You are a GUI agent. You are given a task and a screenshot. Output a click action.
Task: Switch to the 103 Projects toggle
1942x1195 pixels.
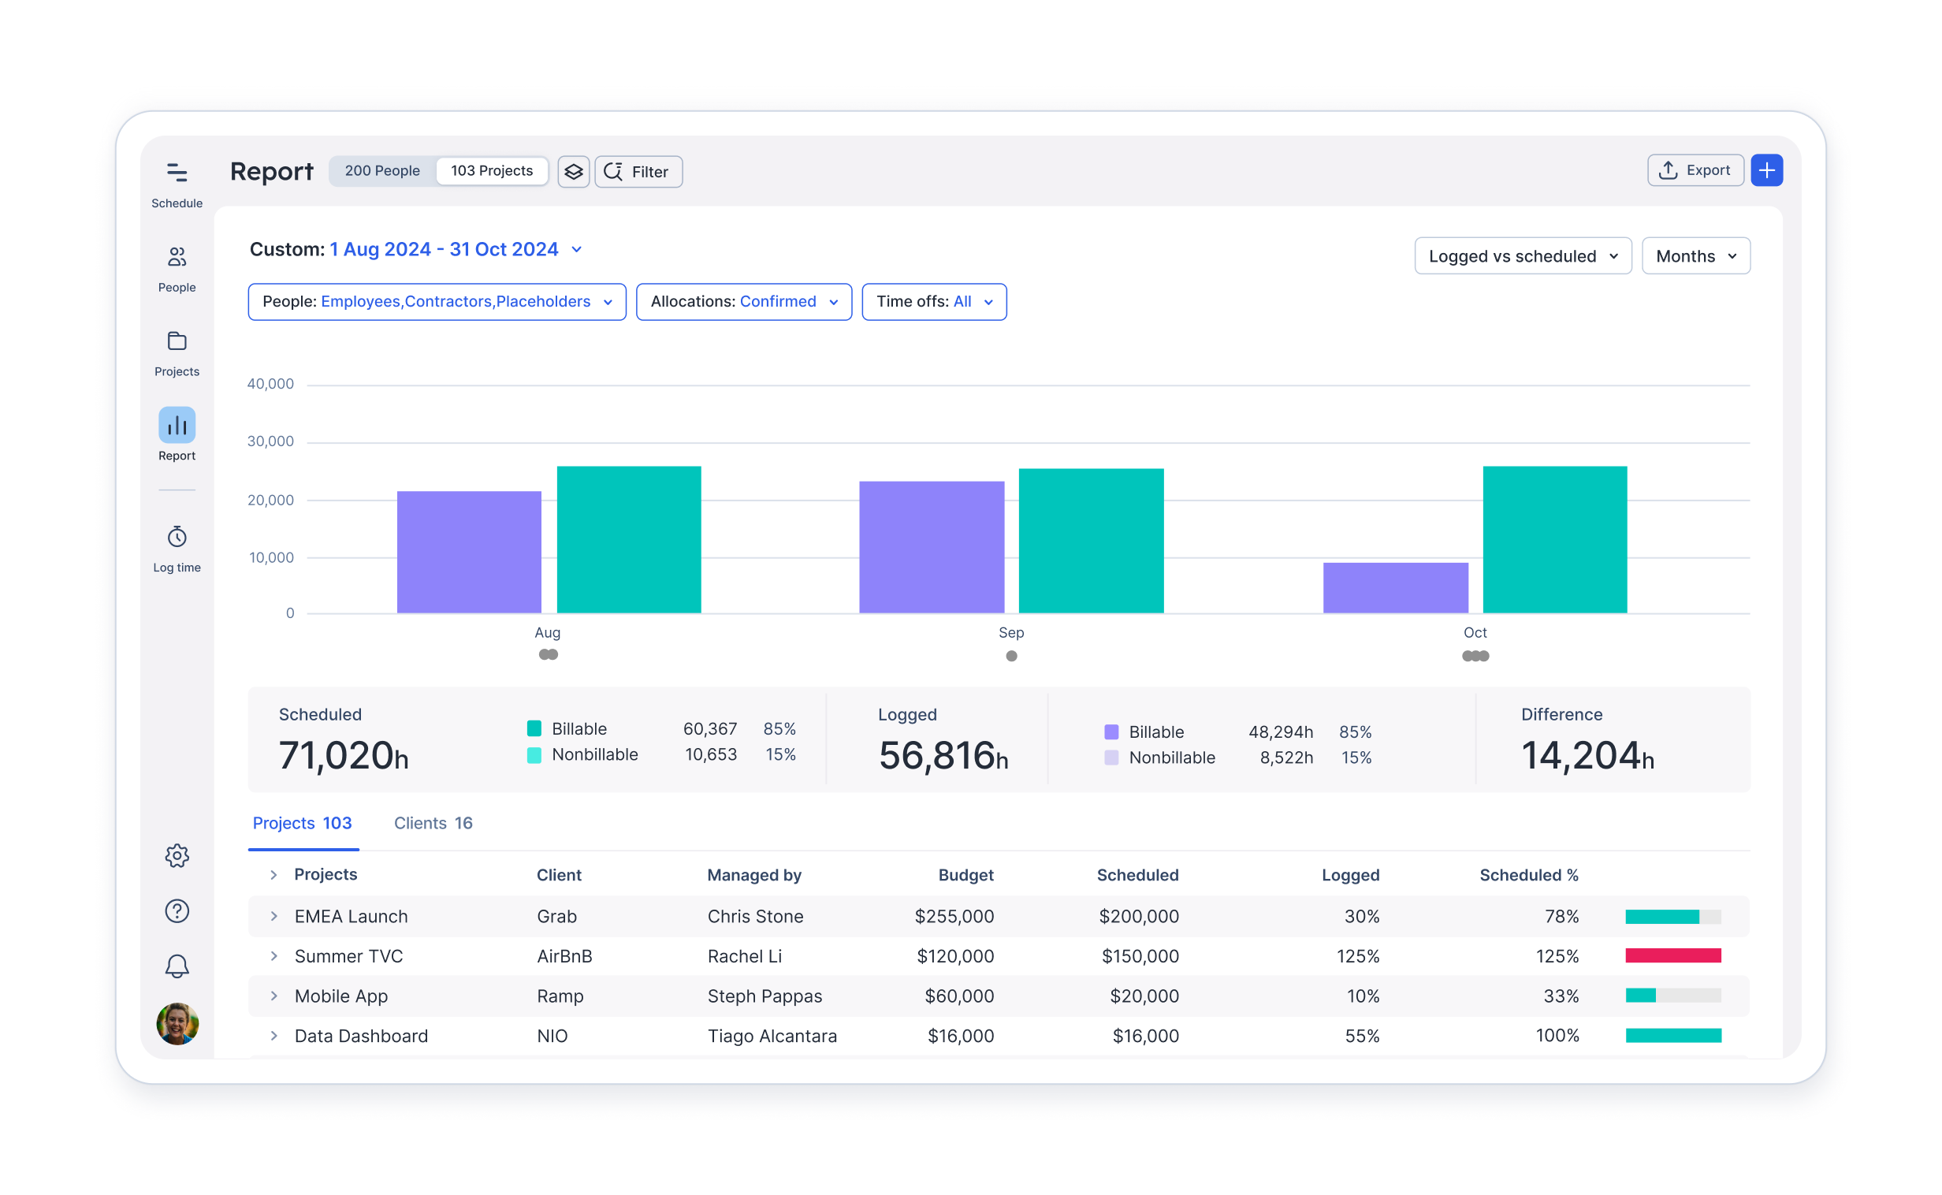492,171
